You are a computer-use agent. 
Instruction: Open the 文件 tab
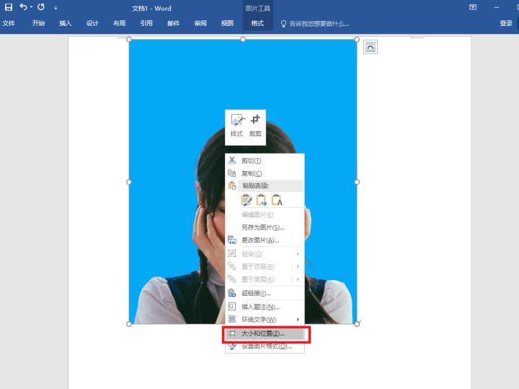point(9,23)
